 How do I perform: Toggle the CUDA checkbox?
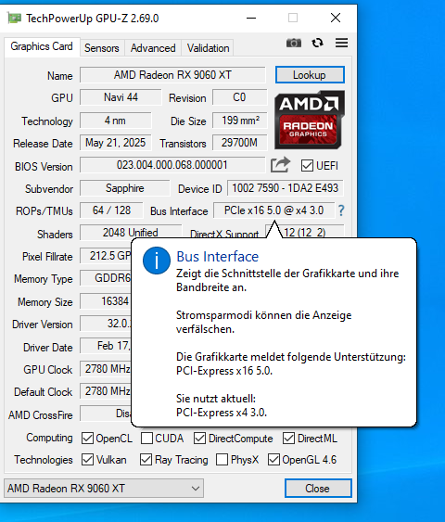(146, 439)
